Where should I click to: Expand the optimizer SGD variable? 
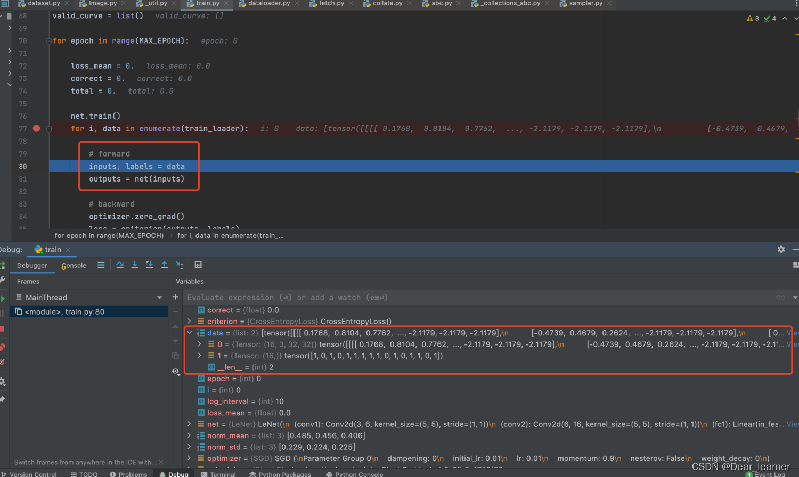point(189,458)
